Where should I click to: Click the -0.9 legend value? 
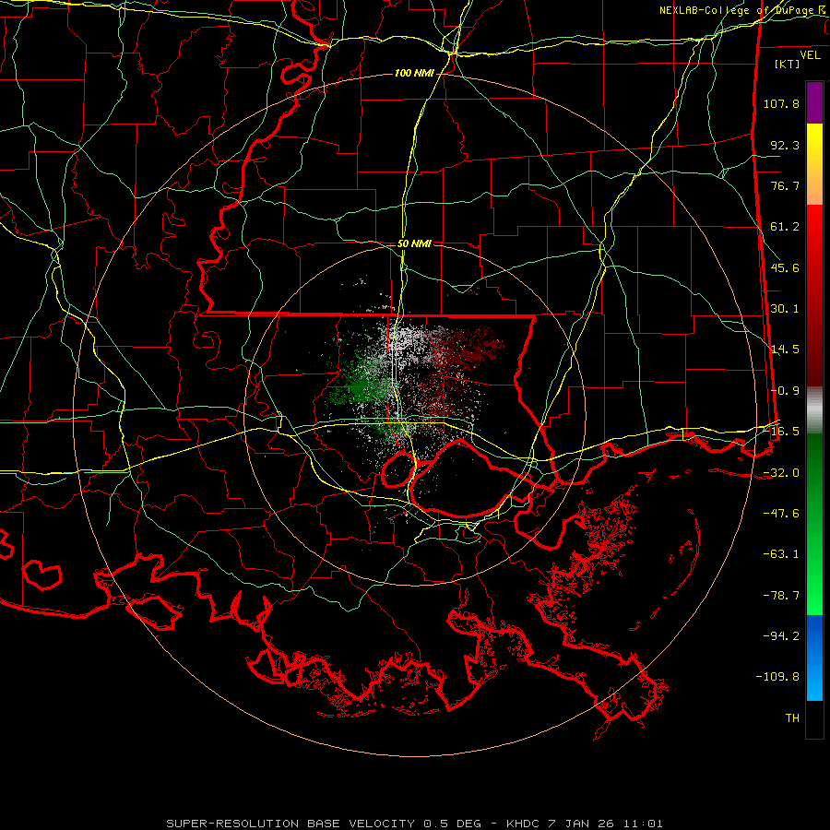point(785,391)
